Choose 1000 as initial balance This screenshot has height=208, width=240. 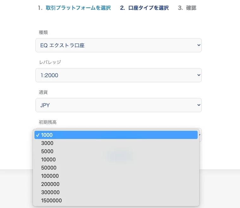click(116, 135)
